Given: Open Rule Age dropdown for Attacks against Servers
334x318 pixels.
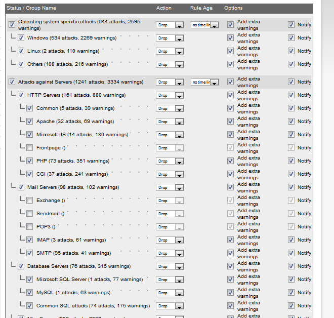Looking at the screenshot, I should (205, 82).
